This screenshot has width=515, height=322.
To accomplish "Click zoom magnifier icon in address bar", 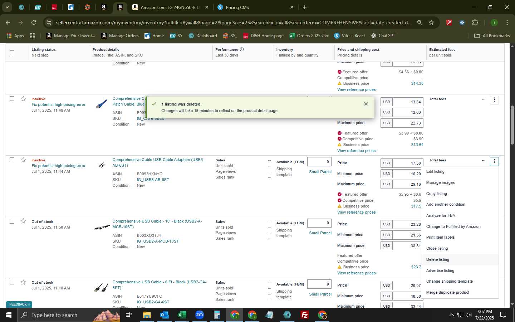I will [x=420, y=23].
